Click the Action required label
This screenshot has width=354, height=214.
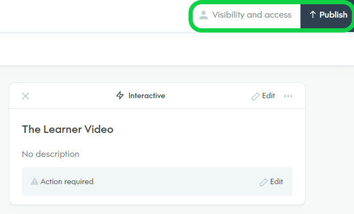click(x=67, y=181)
